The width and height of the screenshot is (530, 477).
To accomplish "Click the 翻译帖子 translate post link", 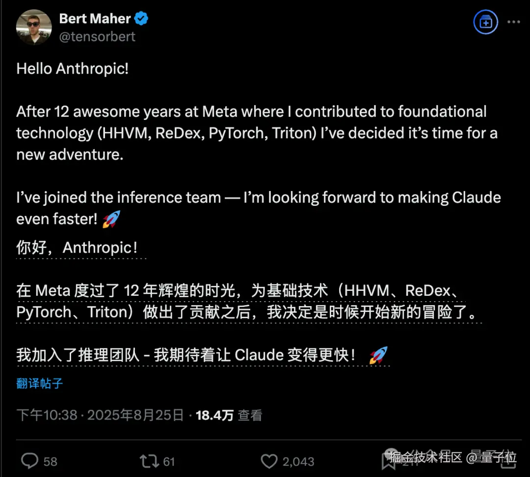I will pyautogui.click(x=40, y=383).
